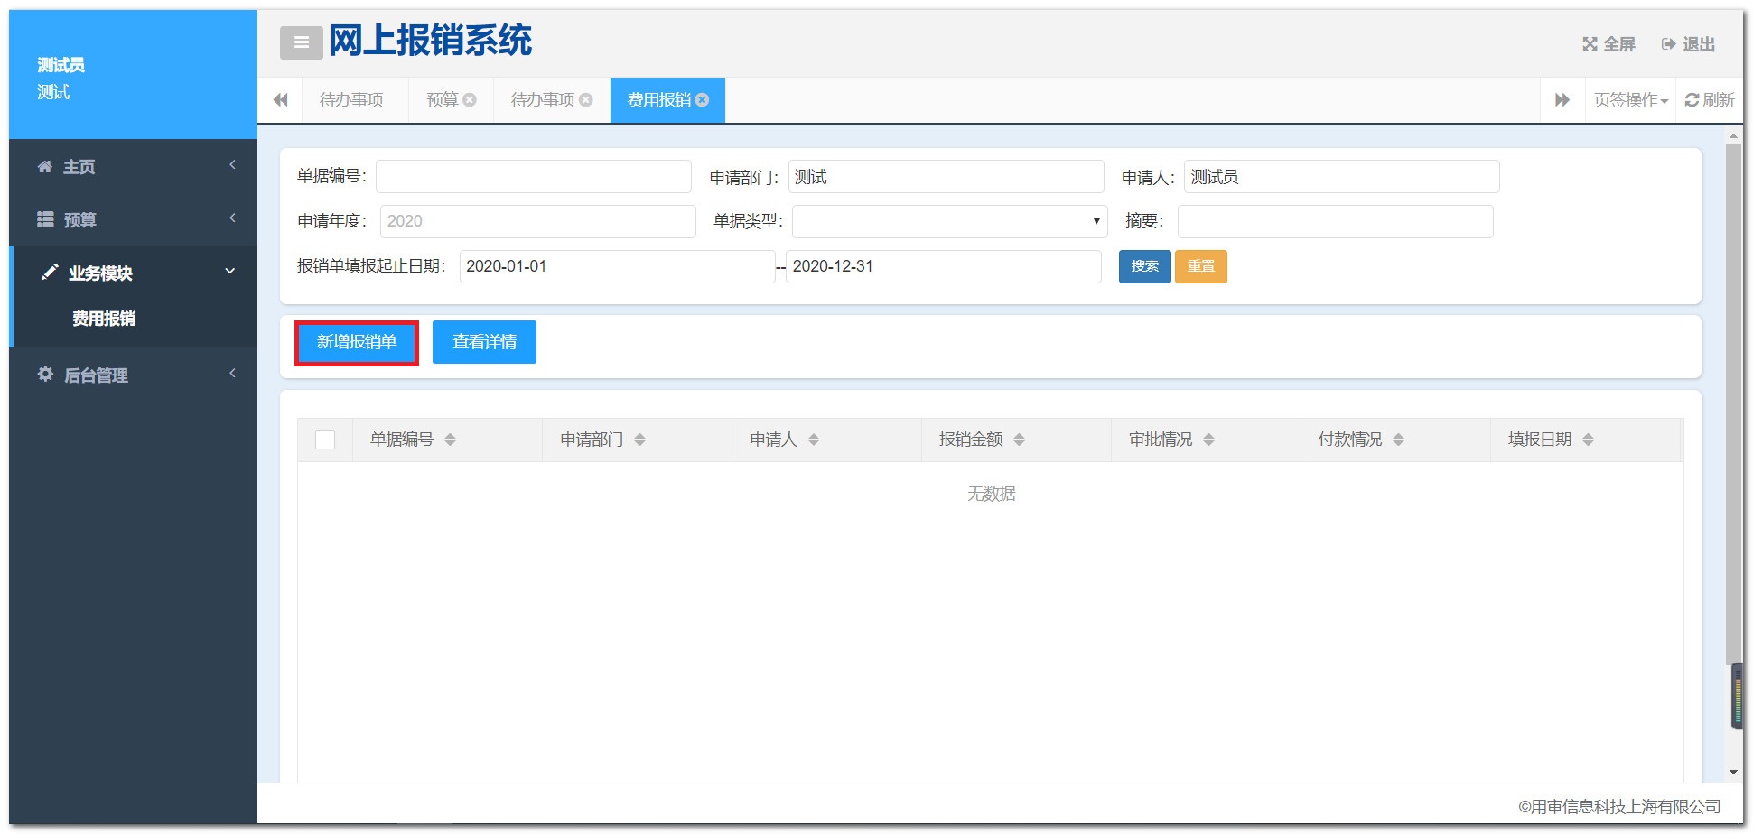Screen dimensions: 1753x834
Task: Switch to the first 待办事项 tab
Action: [x=351, y=100]
